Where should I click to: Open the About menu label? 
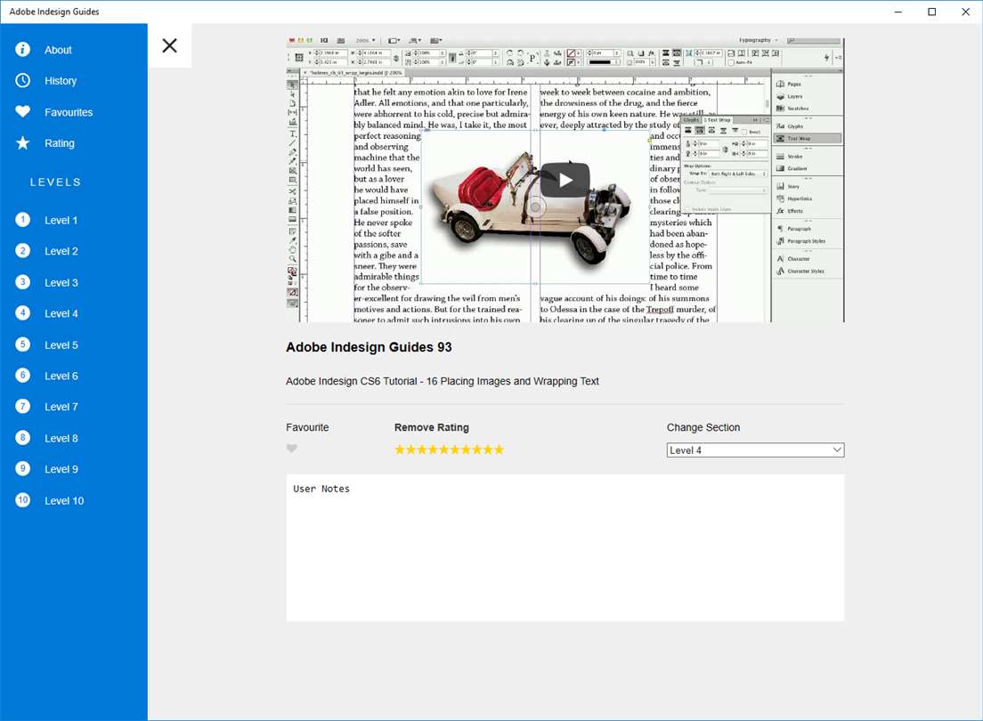(58, 50)
